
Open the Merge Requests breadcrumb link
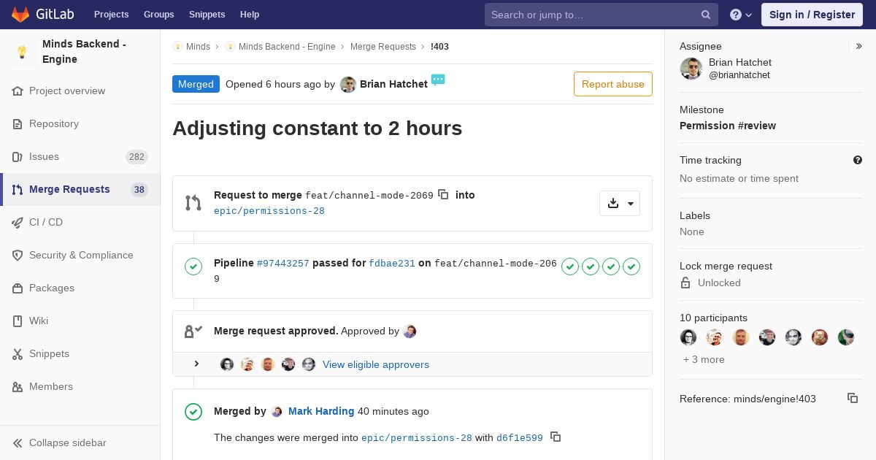383,47
